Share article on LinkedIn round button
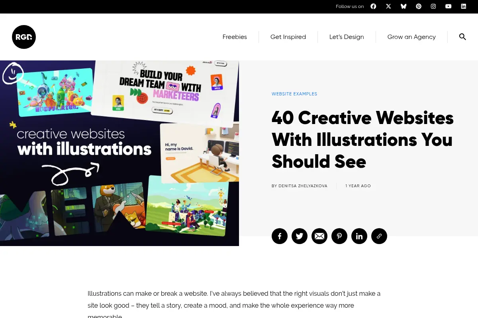478x318 pixels. click(x=359, y=236)
